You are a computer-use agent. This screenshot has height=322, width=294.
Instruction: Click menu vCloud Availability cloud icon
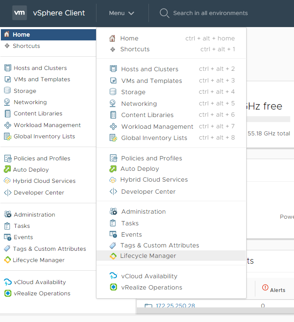[114, 276]
